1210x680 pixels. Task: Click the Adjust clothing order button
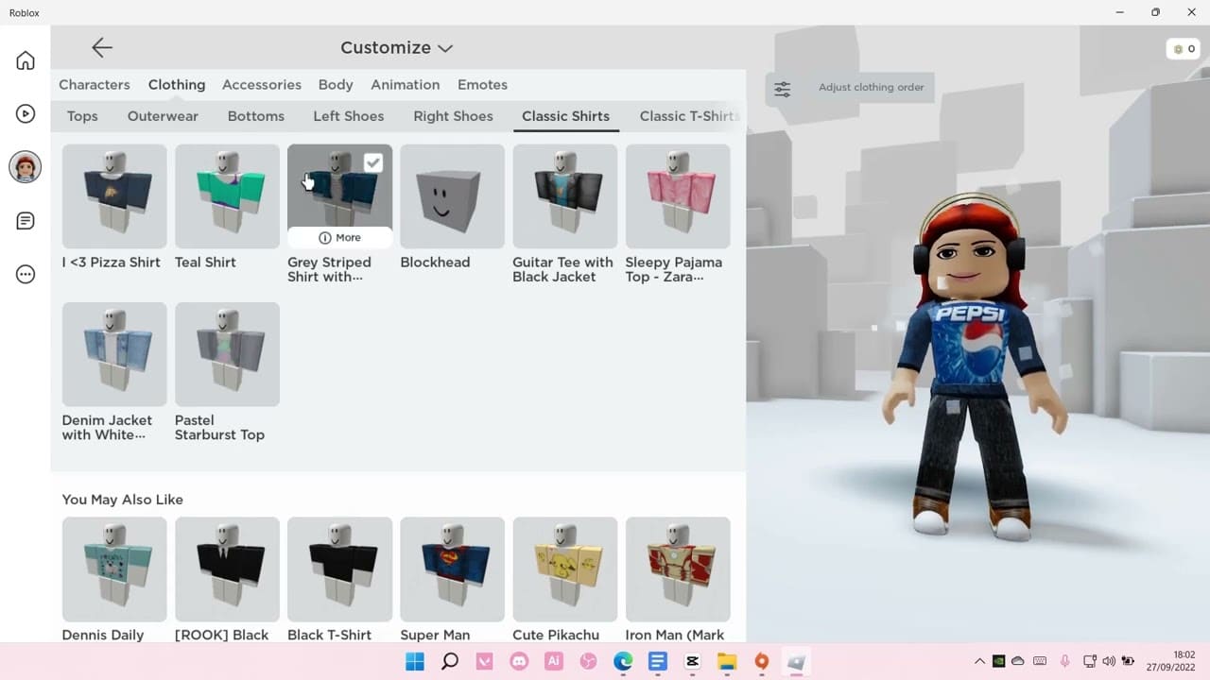pos(871,87)
